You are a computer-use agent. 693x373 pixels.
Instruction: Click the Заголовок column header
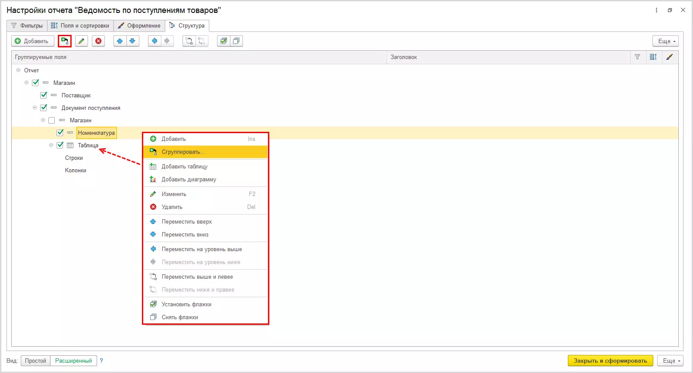pos(508,57)
